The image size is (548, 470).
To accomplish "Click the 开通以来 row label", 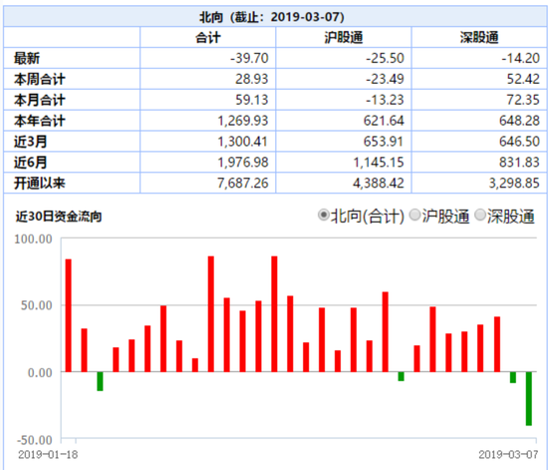I will pyautogui.click(x=40, y=183).
